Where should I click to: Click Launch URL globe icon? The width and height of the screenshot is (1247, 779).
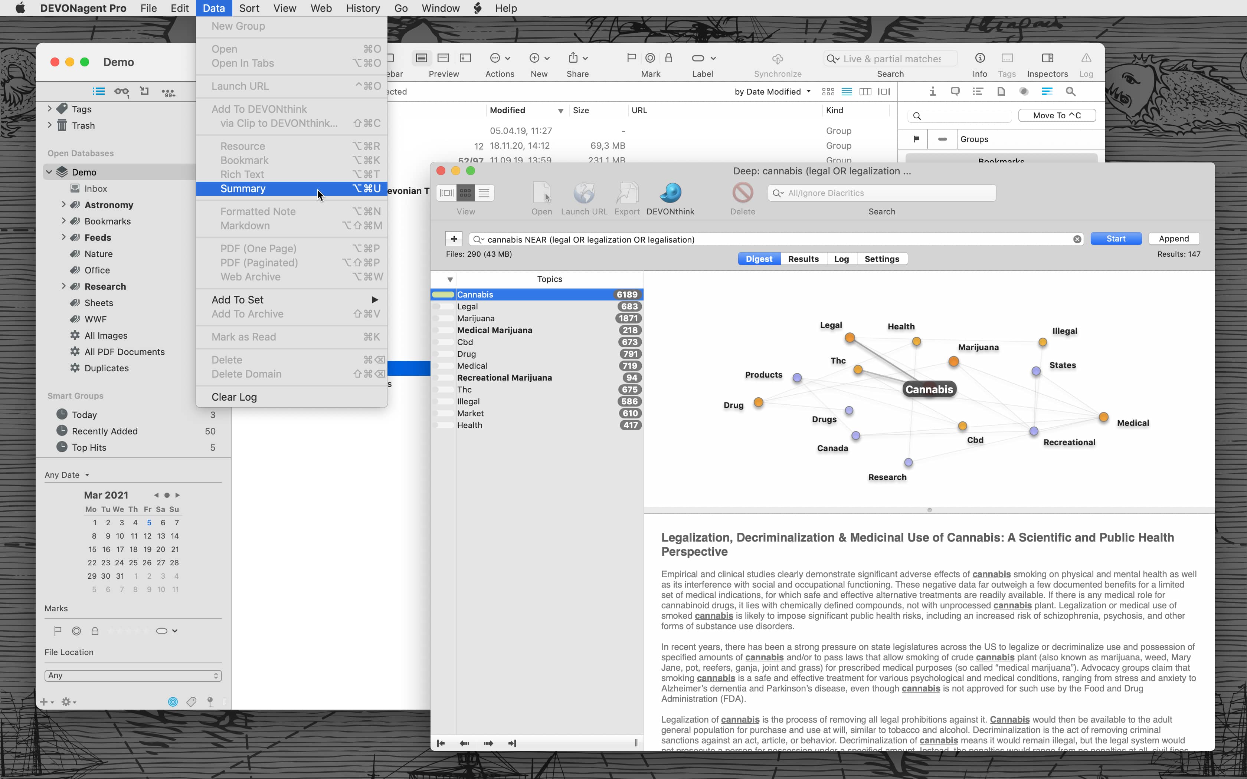[584, 193]
